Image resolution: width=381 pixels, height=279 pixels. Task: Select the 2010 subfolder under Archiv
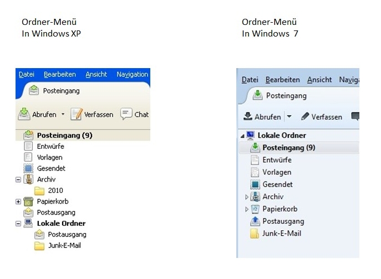(55, 190)
